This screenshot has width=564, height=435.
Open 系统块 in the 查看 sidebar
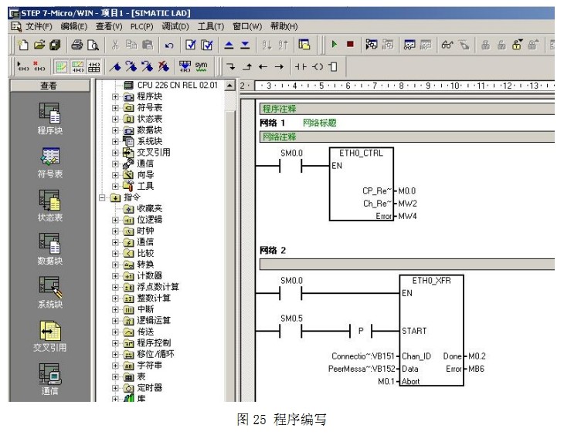pyautogui.click(x=49, y=292)
